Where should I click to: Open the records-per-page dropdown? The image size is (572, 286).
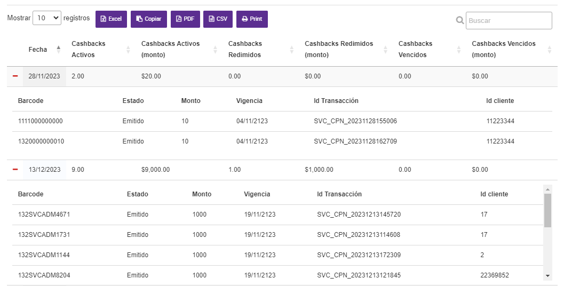tap(47, 18)
